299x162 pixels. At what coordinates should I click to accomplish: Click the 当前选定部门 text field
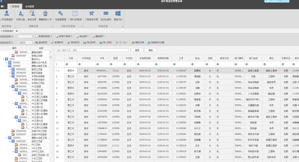25,36
